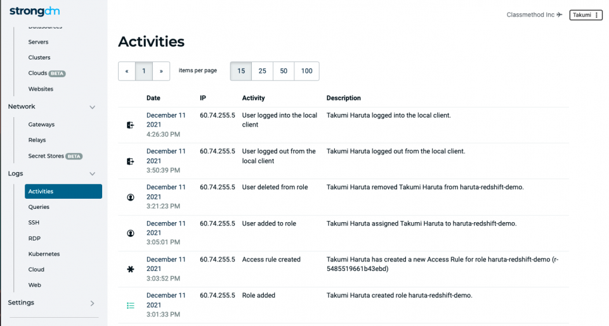The height and width of the screenshot is (326, 609).
Task: Set items per page to 100
Action: tap(306, 71)
